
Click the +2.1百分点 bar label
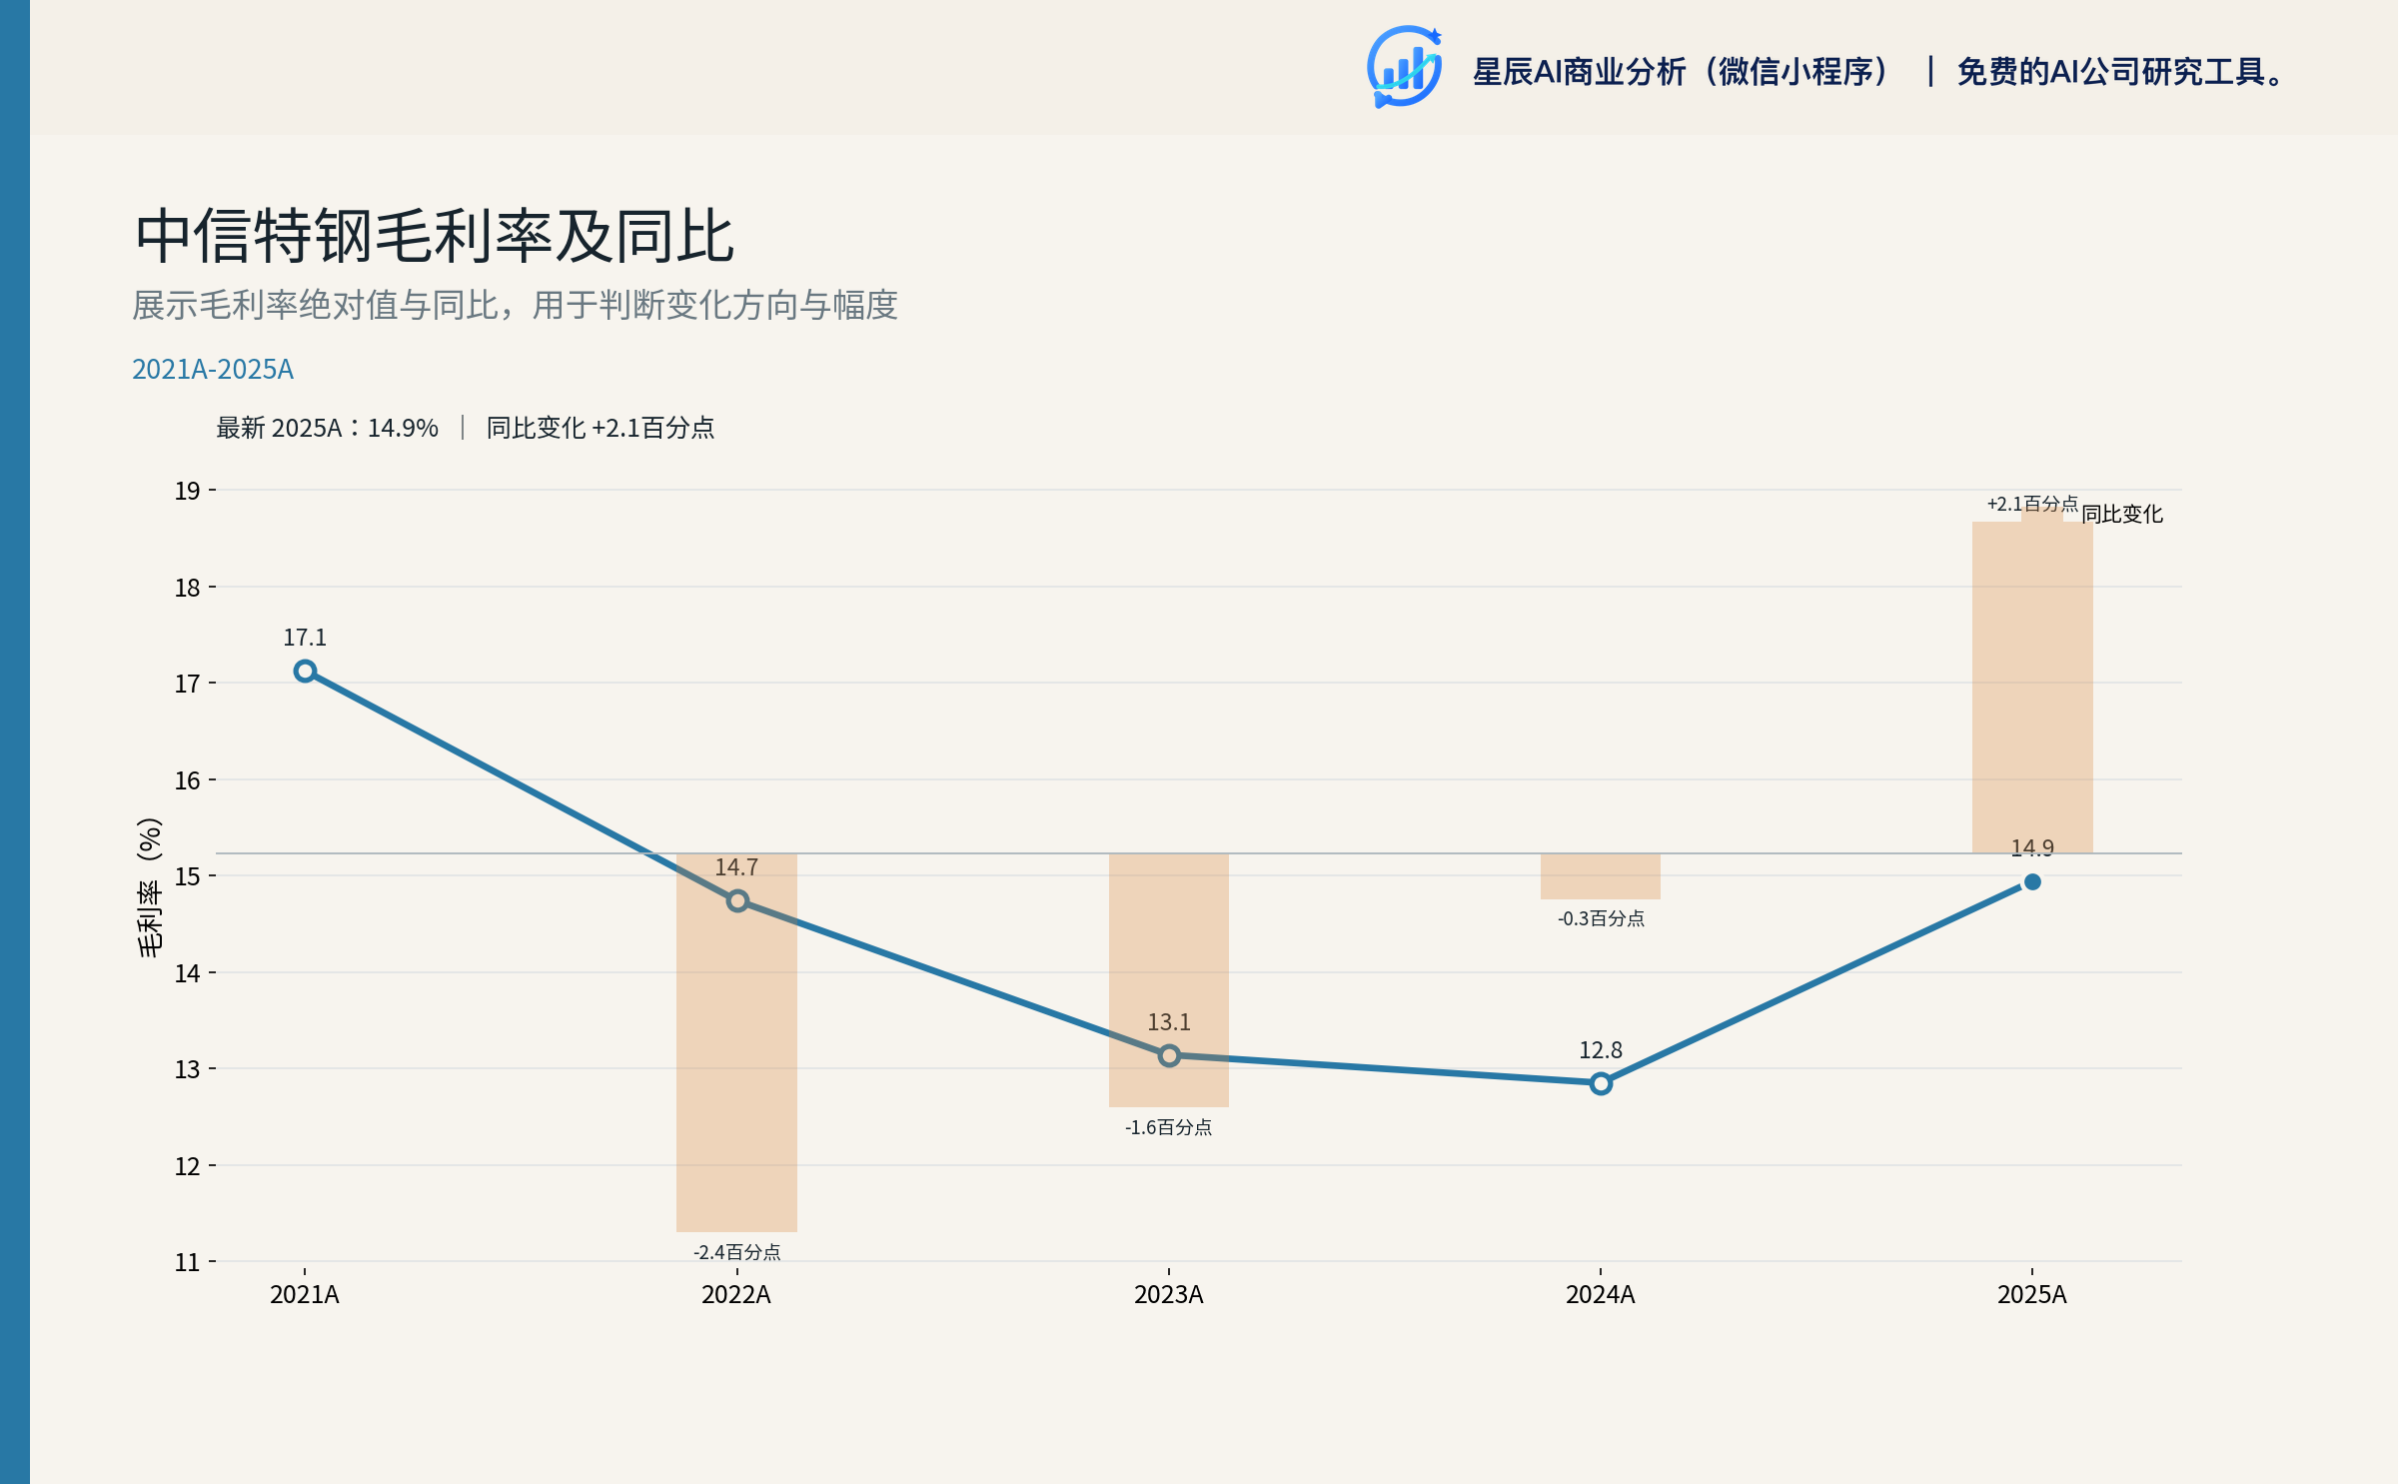coord(2032,504)
